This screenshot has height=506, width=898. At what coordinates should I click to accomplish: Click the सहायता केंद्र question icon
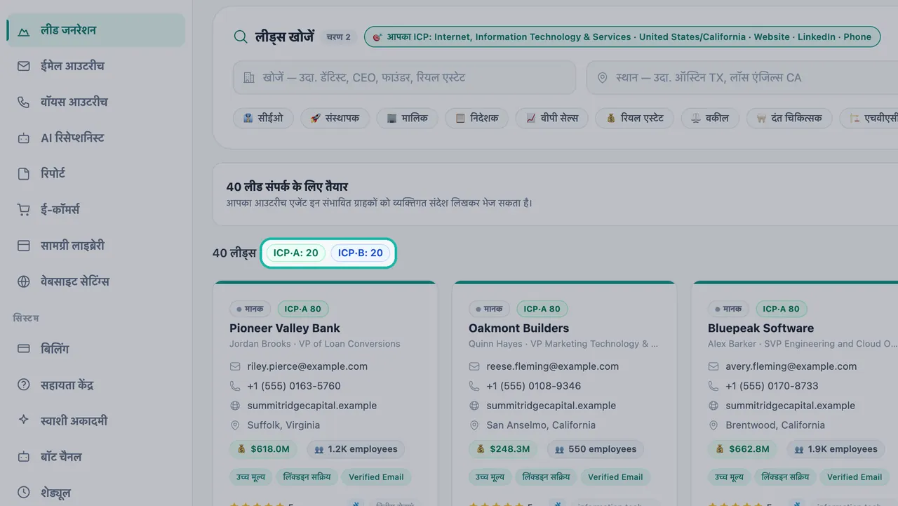[24, 385]
